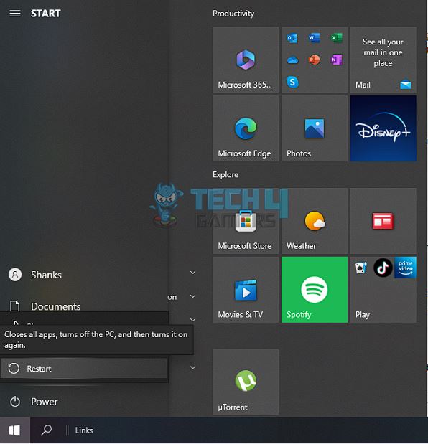
Task: Click the START label at top
Action: 46,14
